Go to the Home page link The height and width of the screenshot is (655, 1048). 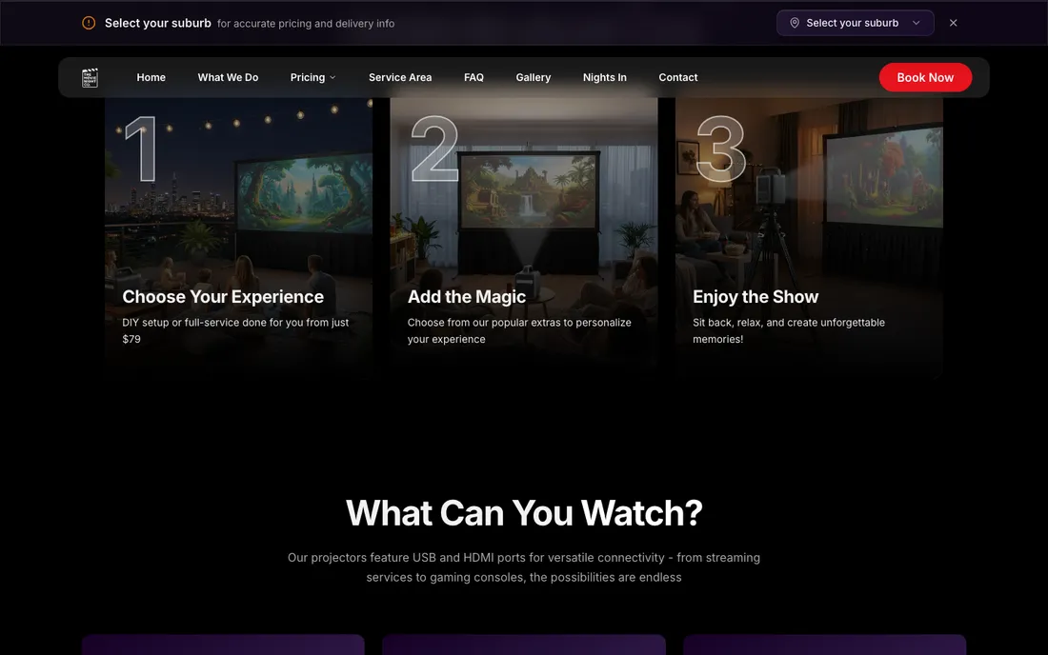tap(151, 77)
